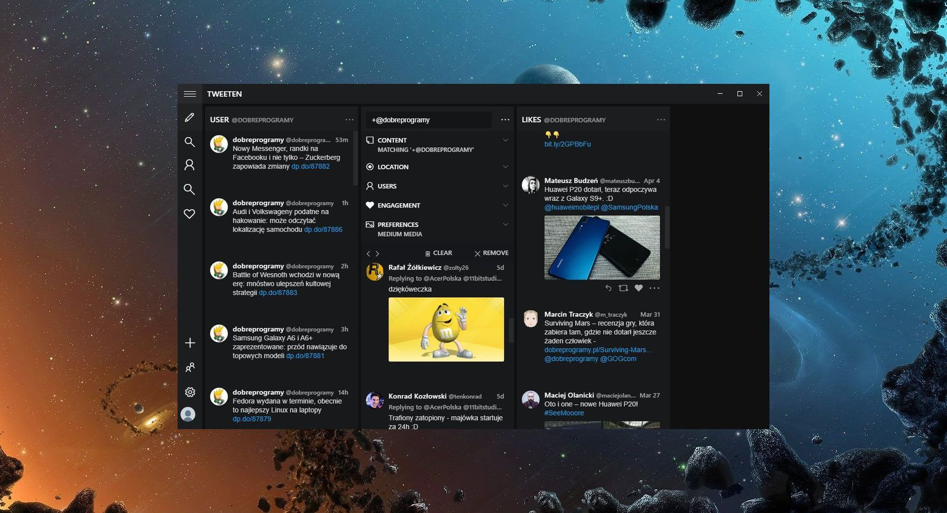Click Maciej Olanicki author name

pyautogui.click(x=569, y=395)
